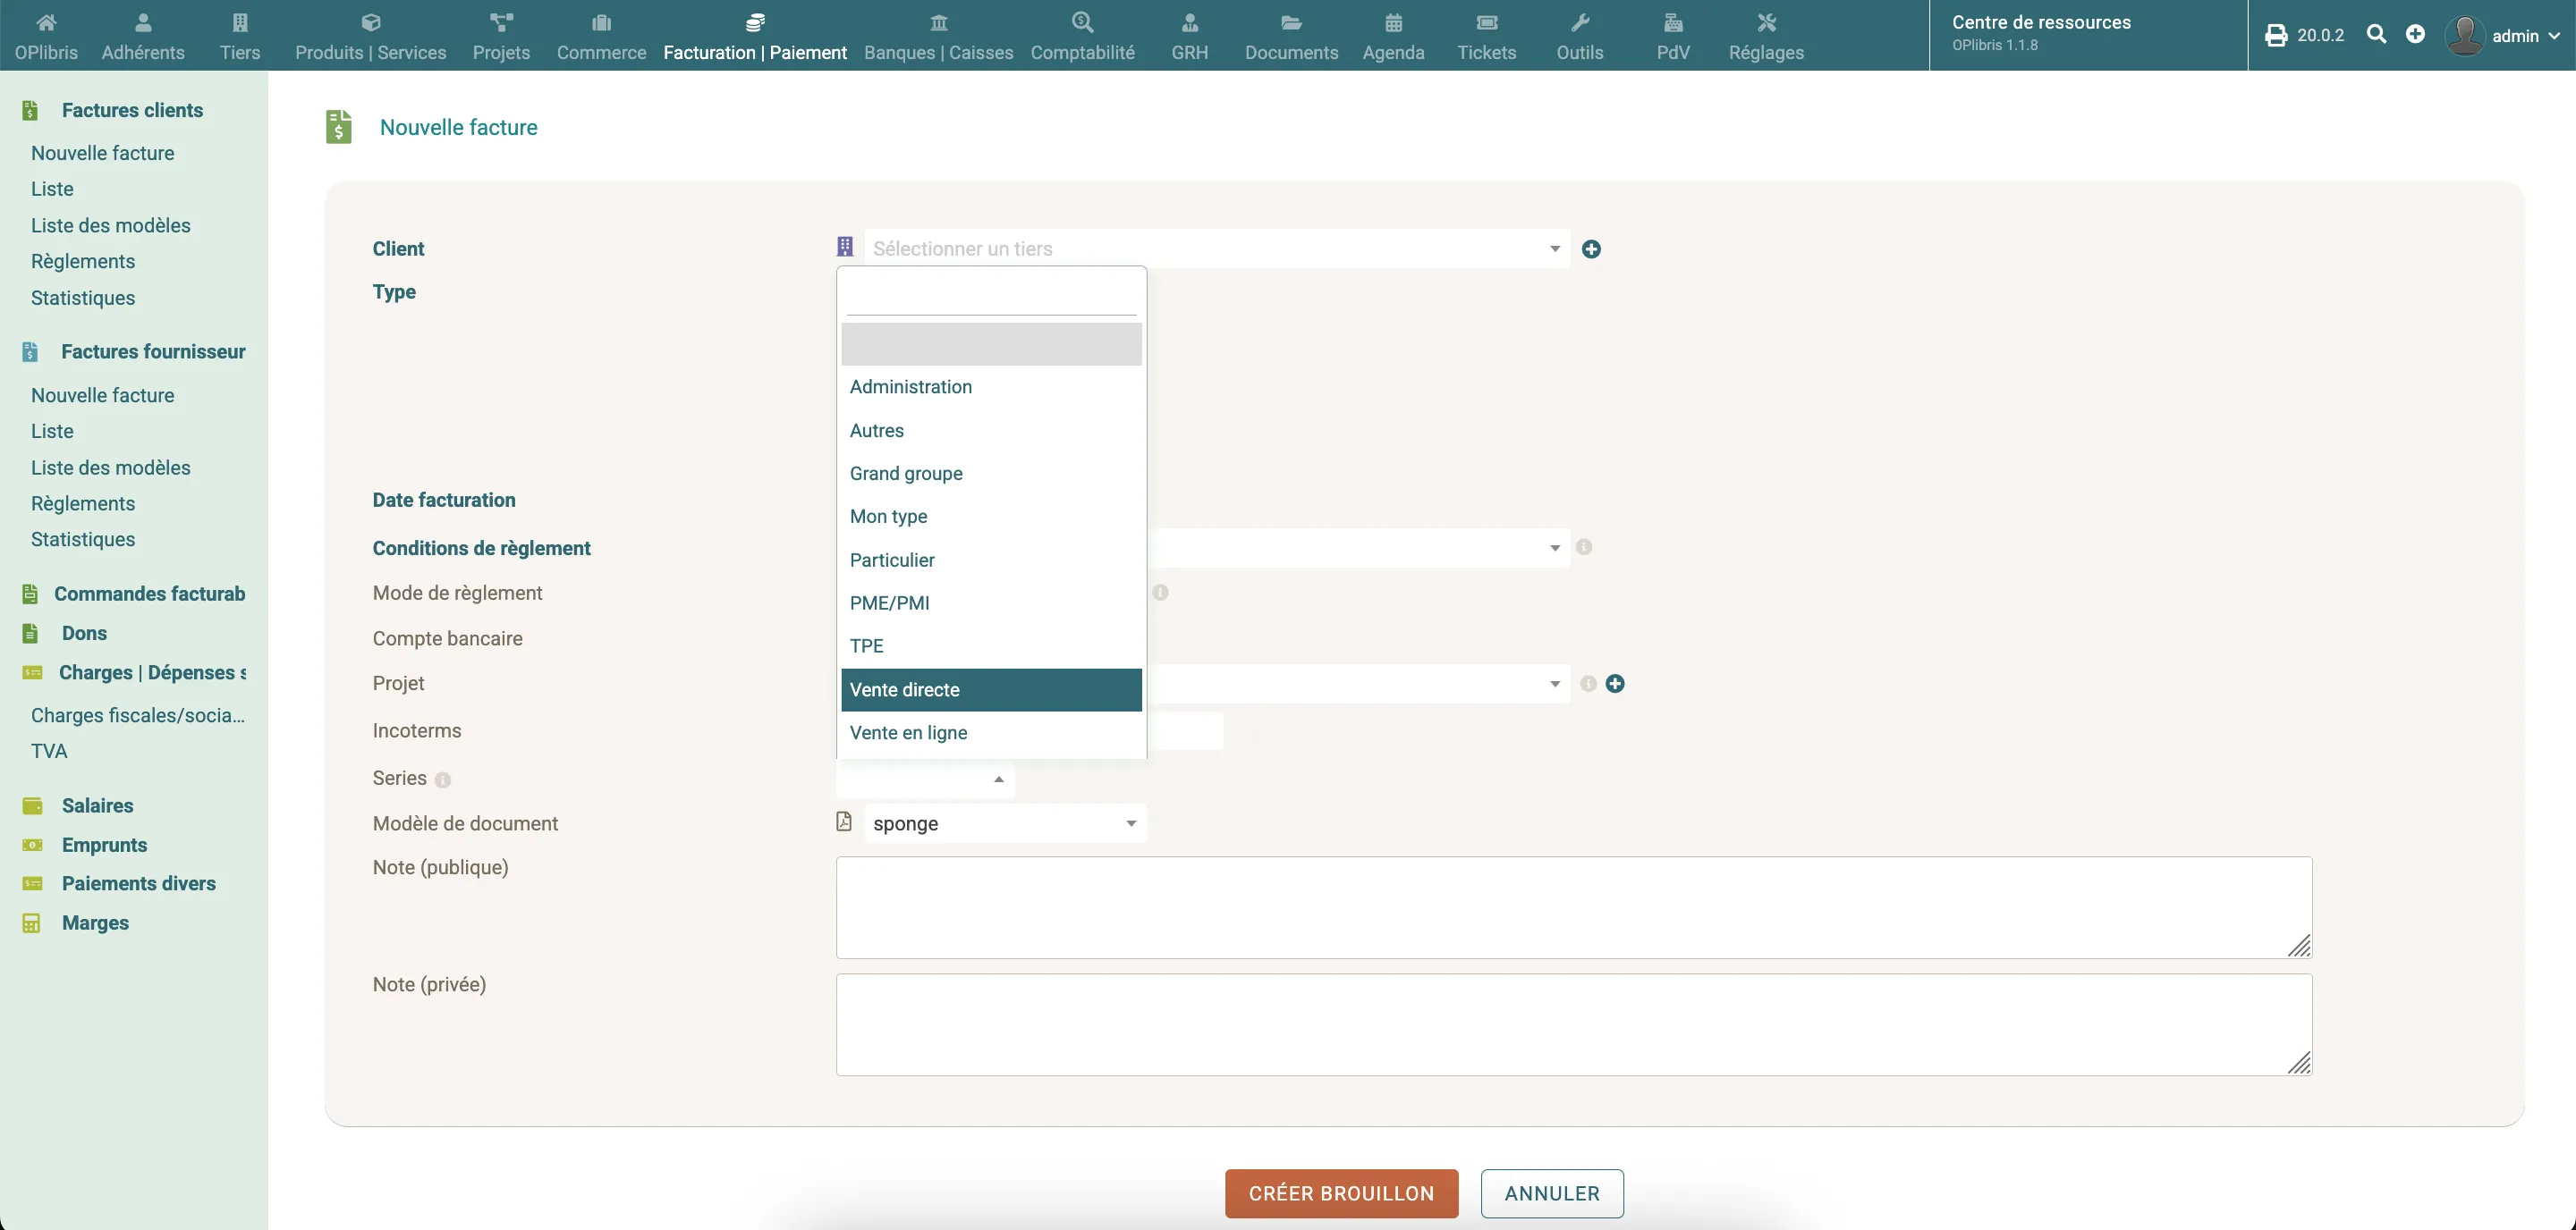Click the plus icon beside Projet field

tap(1615, 684)
